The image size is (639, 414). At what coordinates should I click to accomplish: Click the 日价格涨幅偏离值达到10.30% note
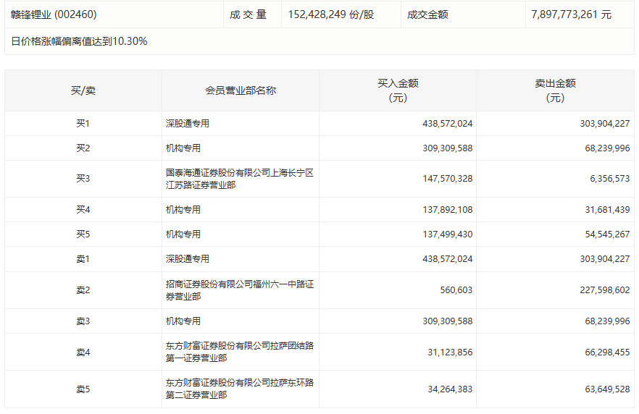79,41
